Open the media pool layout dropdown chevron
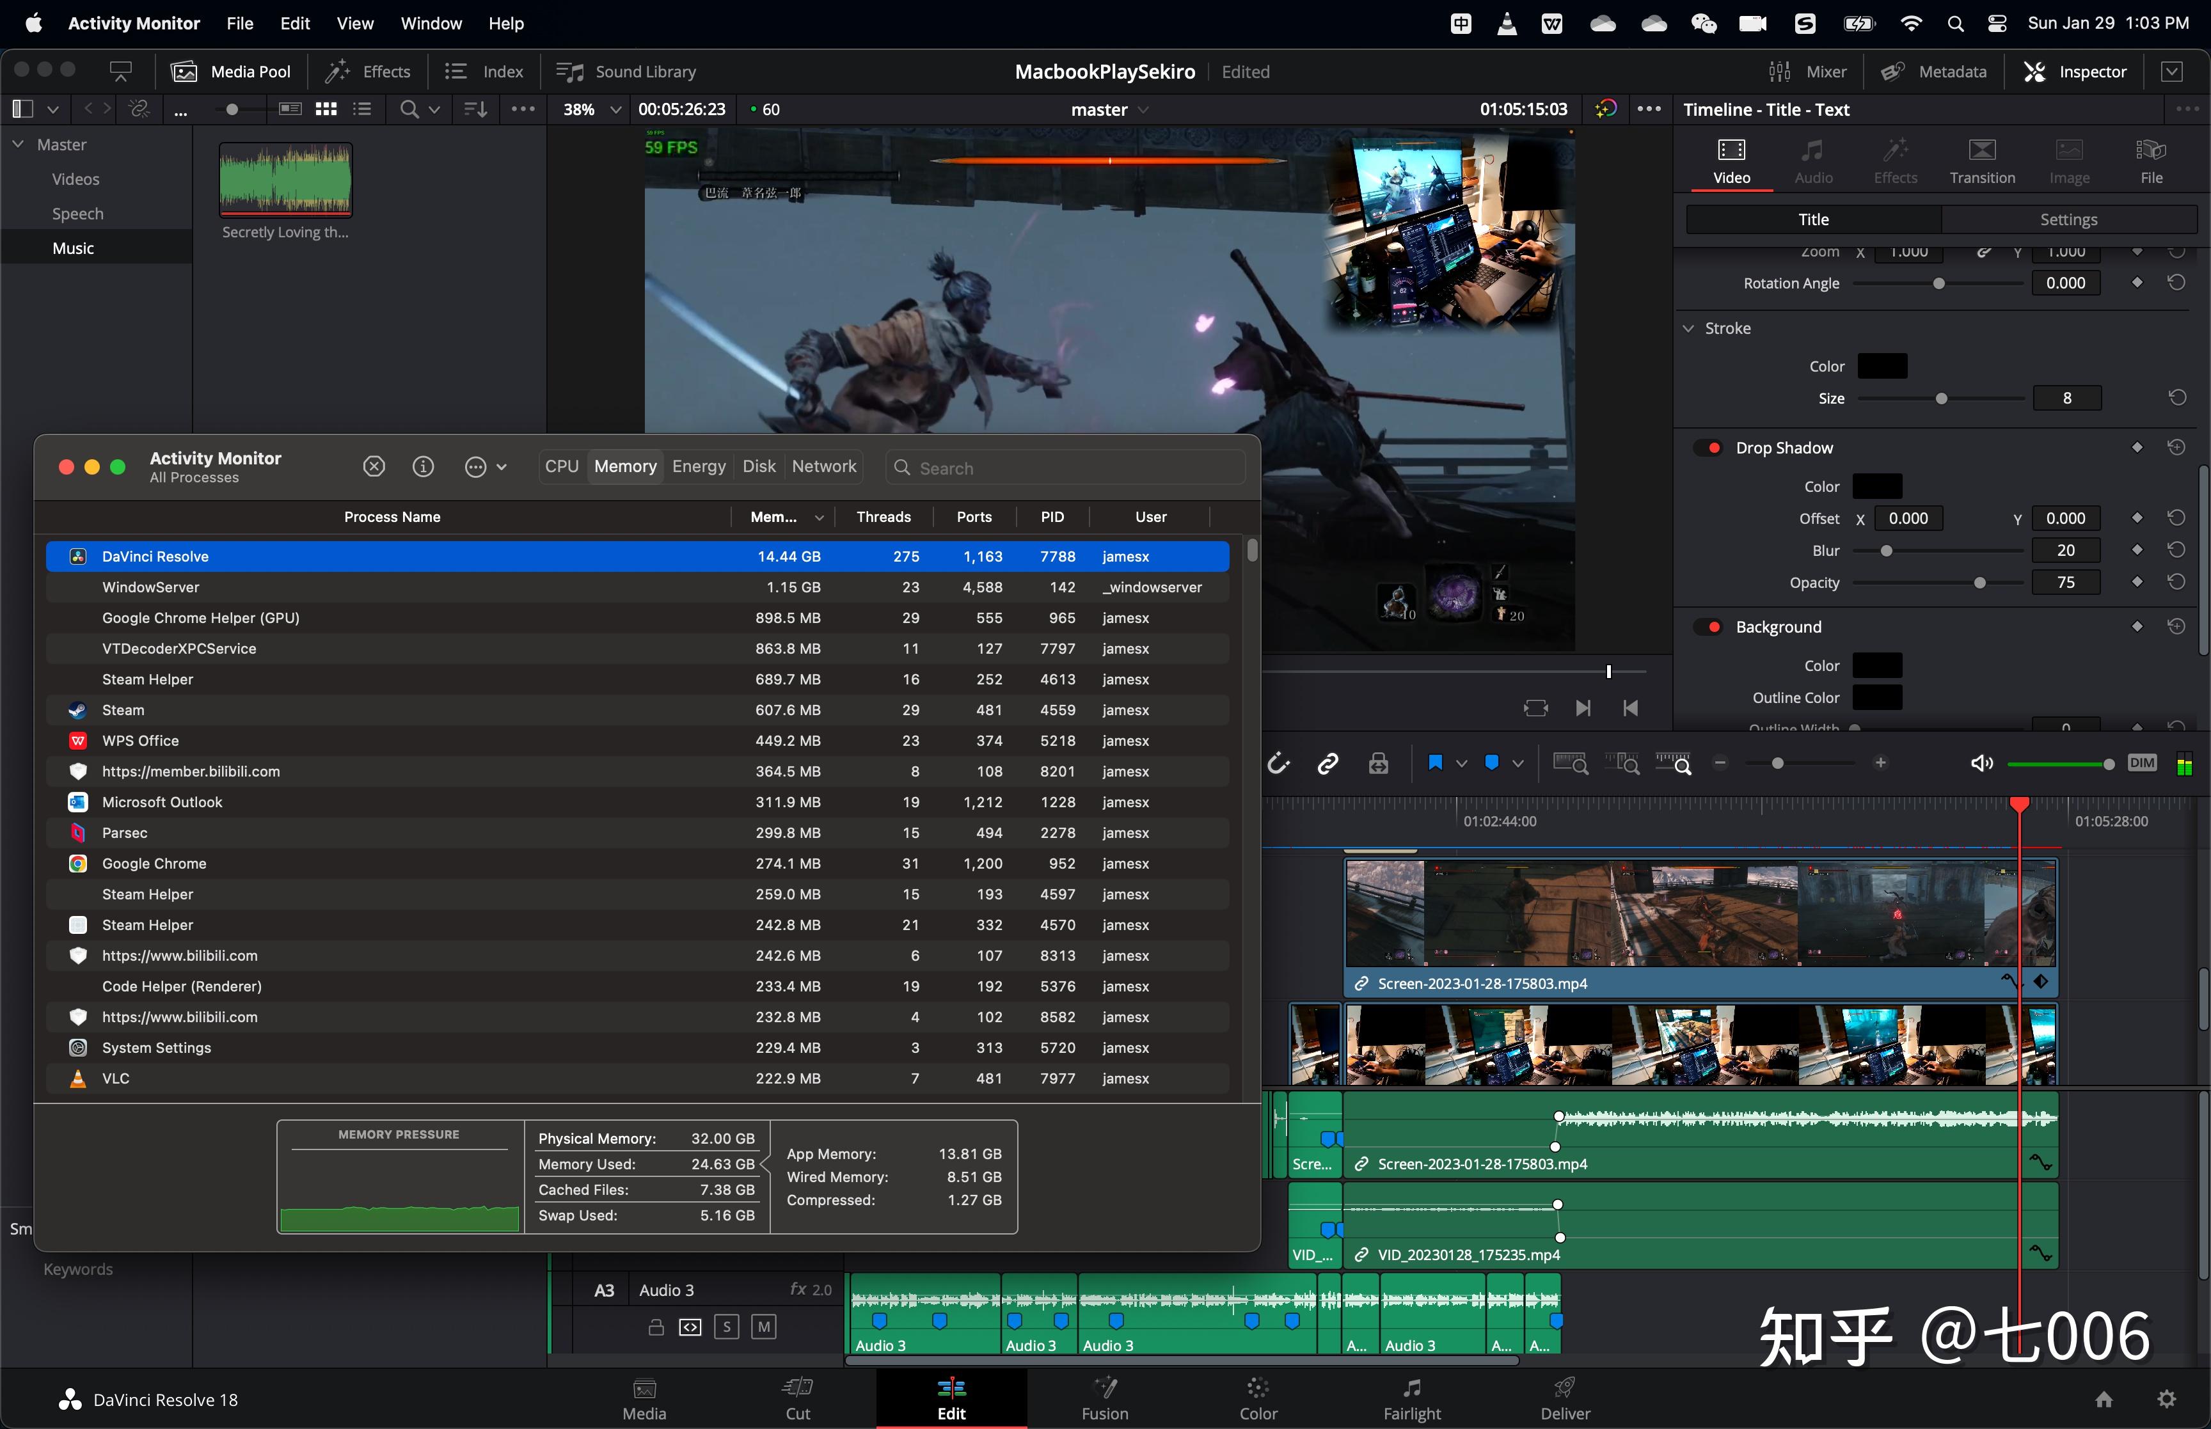The width and height of the screenshot is (2211, 1429). coord(53,109)
